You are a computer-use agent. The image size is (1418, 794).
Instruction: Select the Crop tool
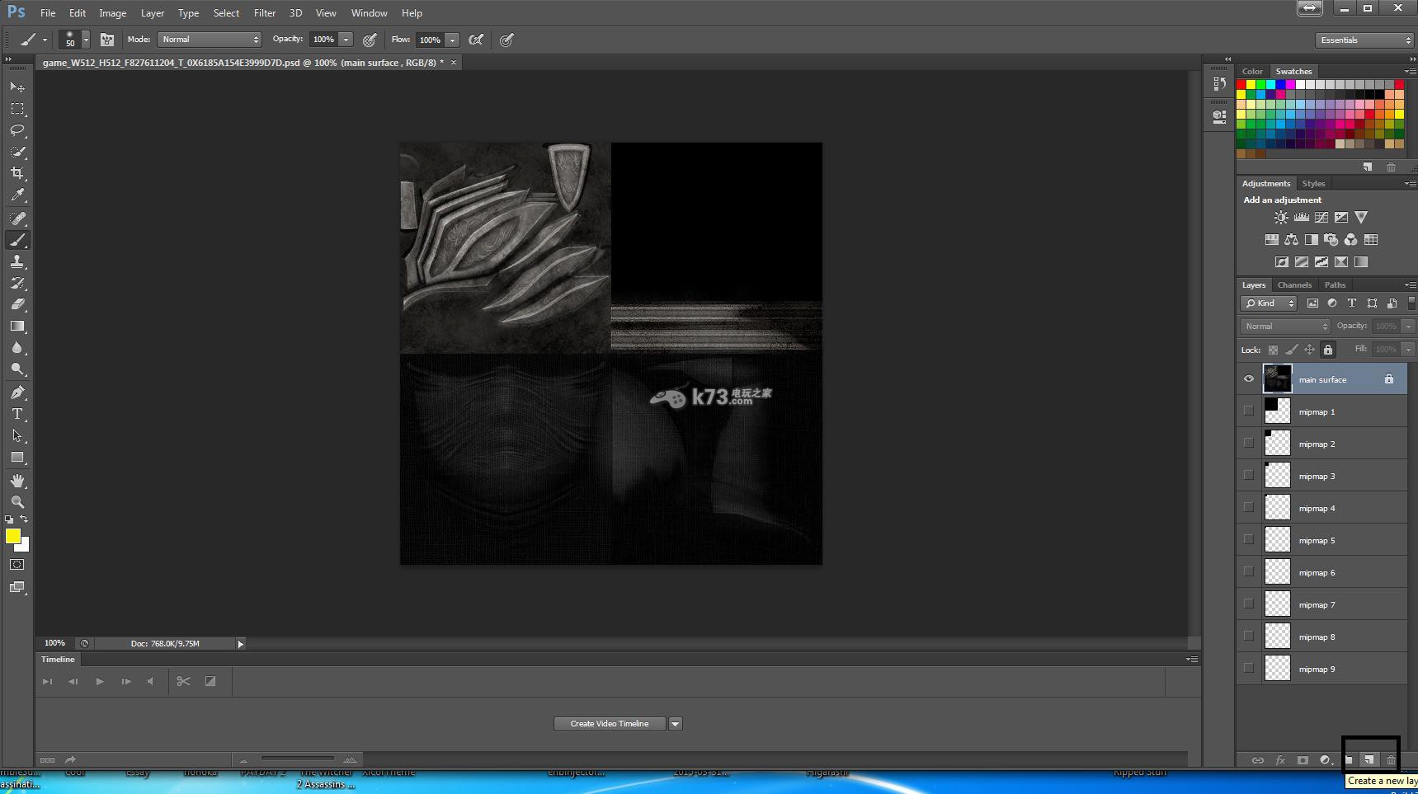[x=17, y=173]
